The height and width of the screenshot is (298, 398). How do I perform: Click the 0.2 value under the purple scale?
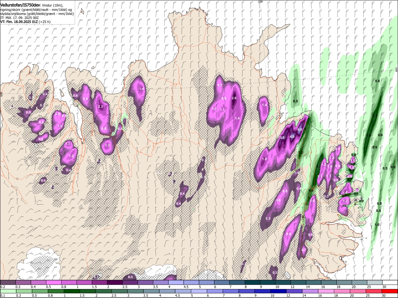point(2,287)
